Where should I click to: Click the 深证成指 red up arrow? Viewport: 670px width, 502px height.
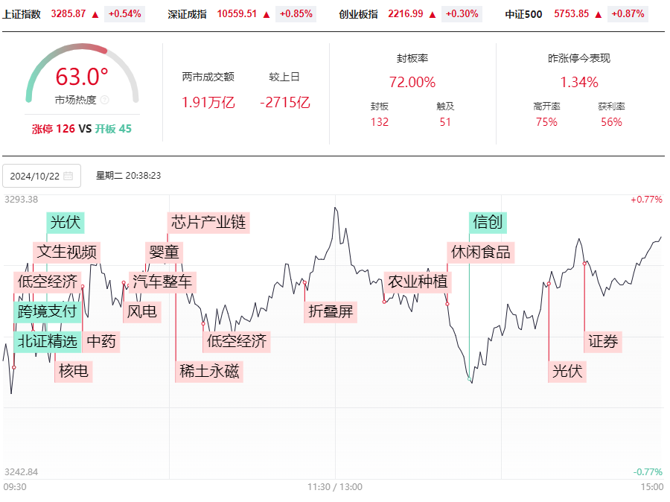[x=267, y=15]
